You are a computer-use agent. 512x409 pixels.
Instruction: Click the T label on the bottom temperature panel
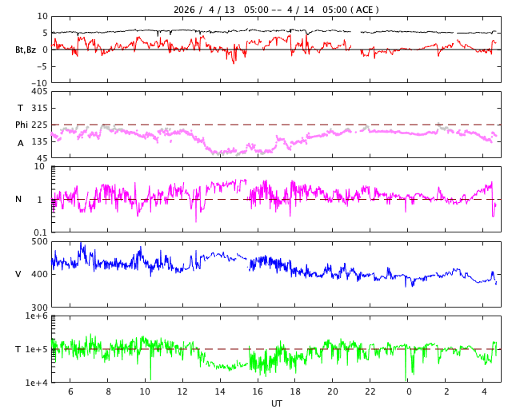(18, 349)
